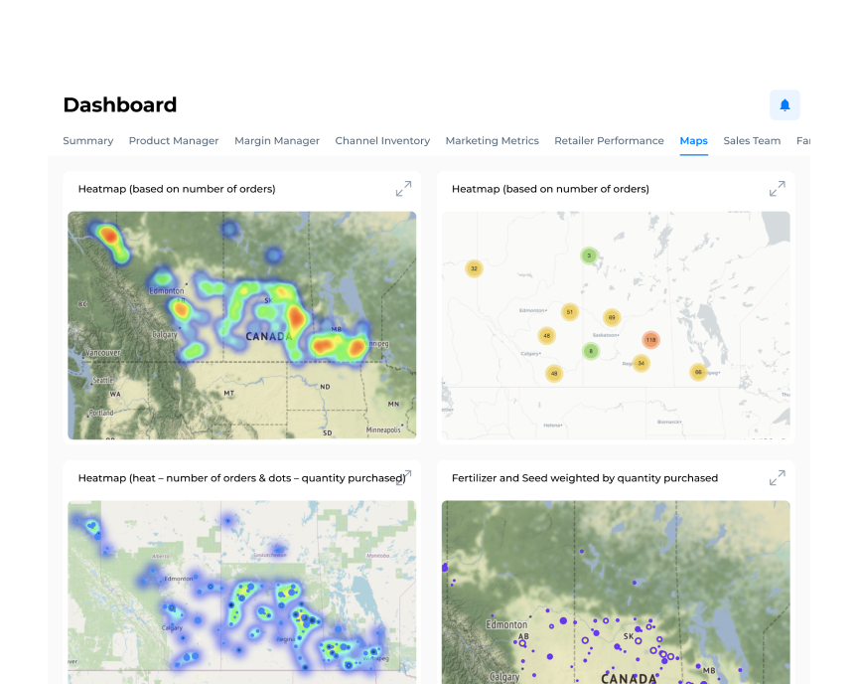The width and height of the screenshot is (858, 684).
Task: Click the 51 cluster marker near Edmonton
Action: [570, 312]
